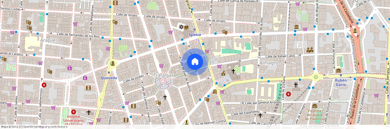
Task: Click the Calle del Españoleto label
Action: click(x=246, y=113)
